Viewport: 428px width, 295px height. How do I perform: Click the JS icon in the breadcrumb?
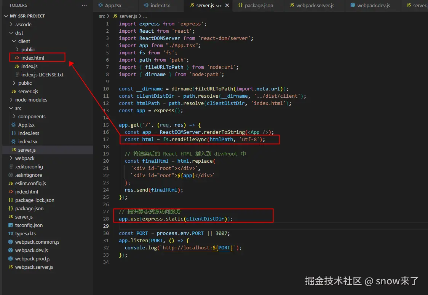pyautogui.click(x=115, y=16)
